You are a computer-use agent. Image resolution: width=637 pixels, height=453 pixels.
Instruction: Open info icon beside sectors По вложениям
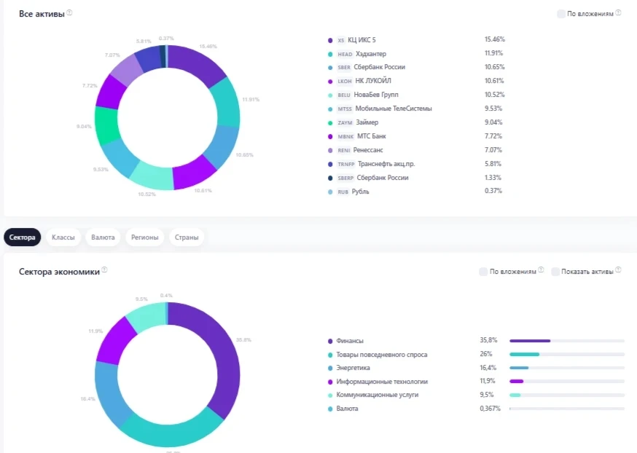(541, 269)
